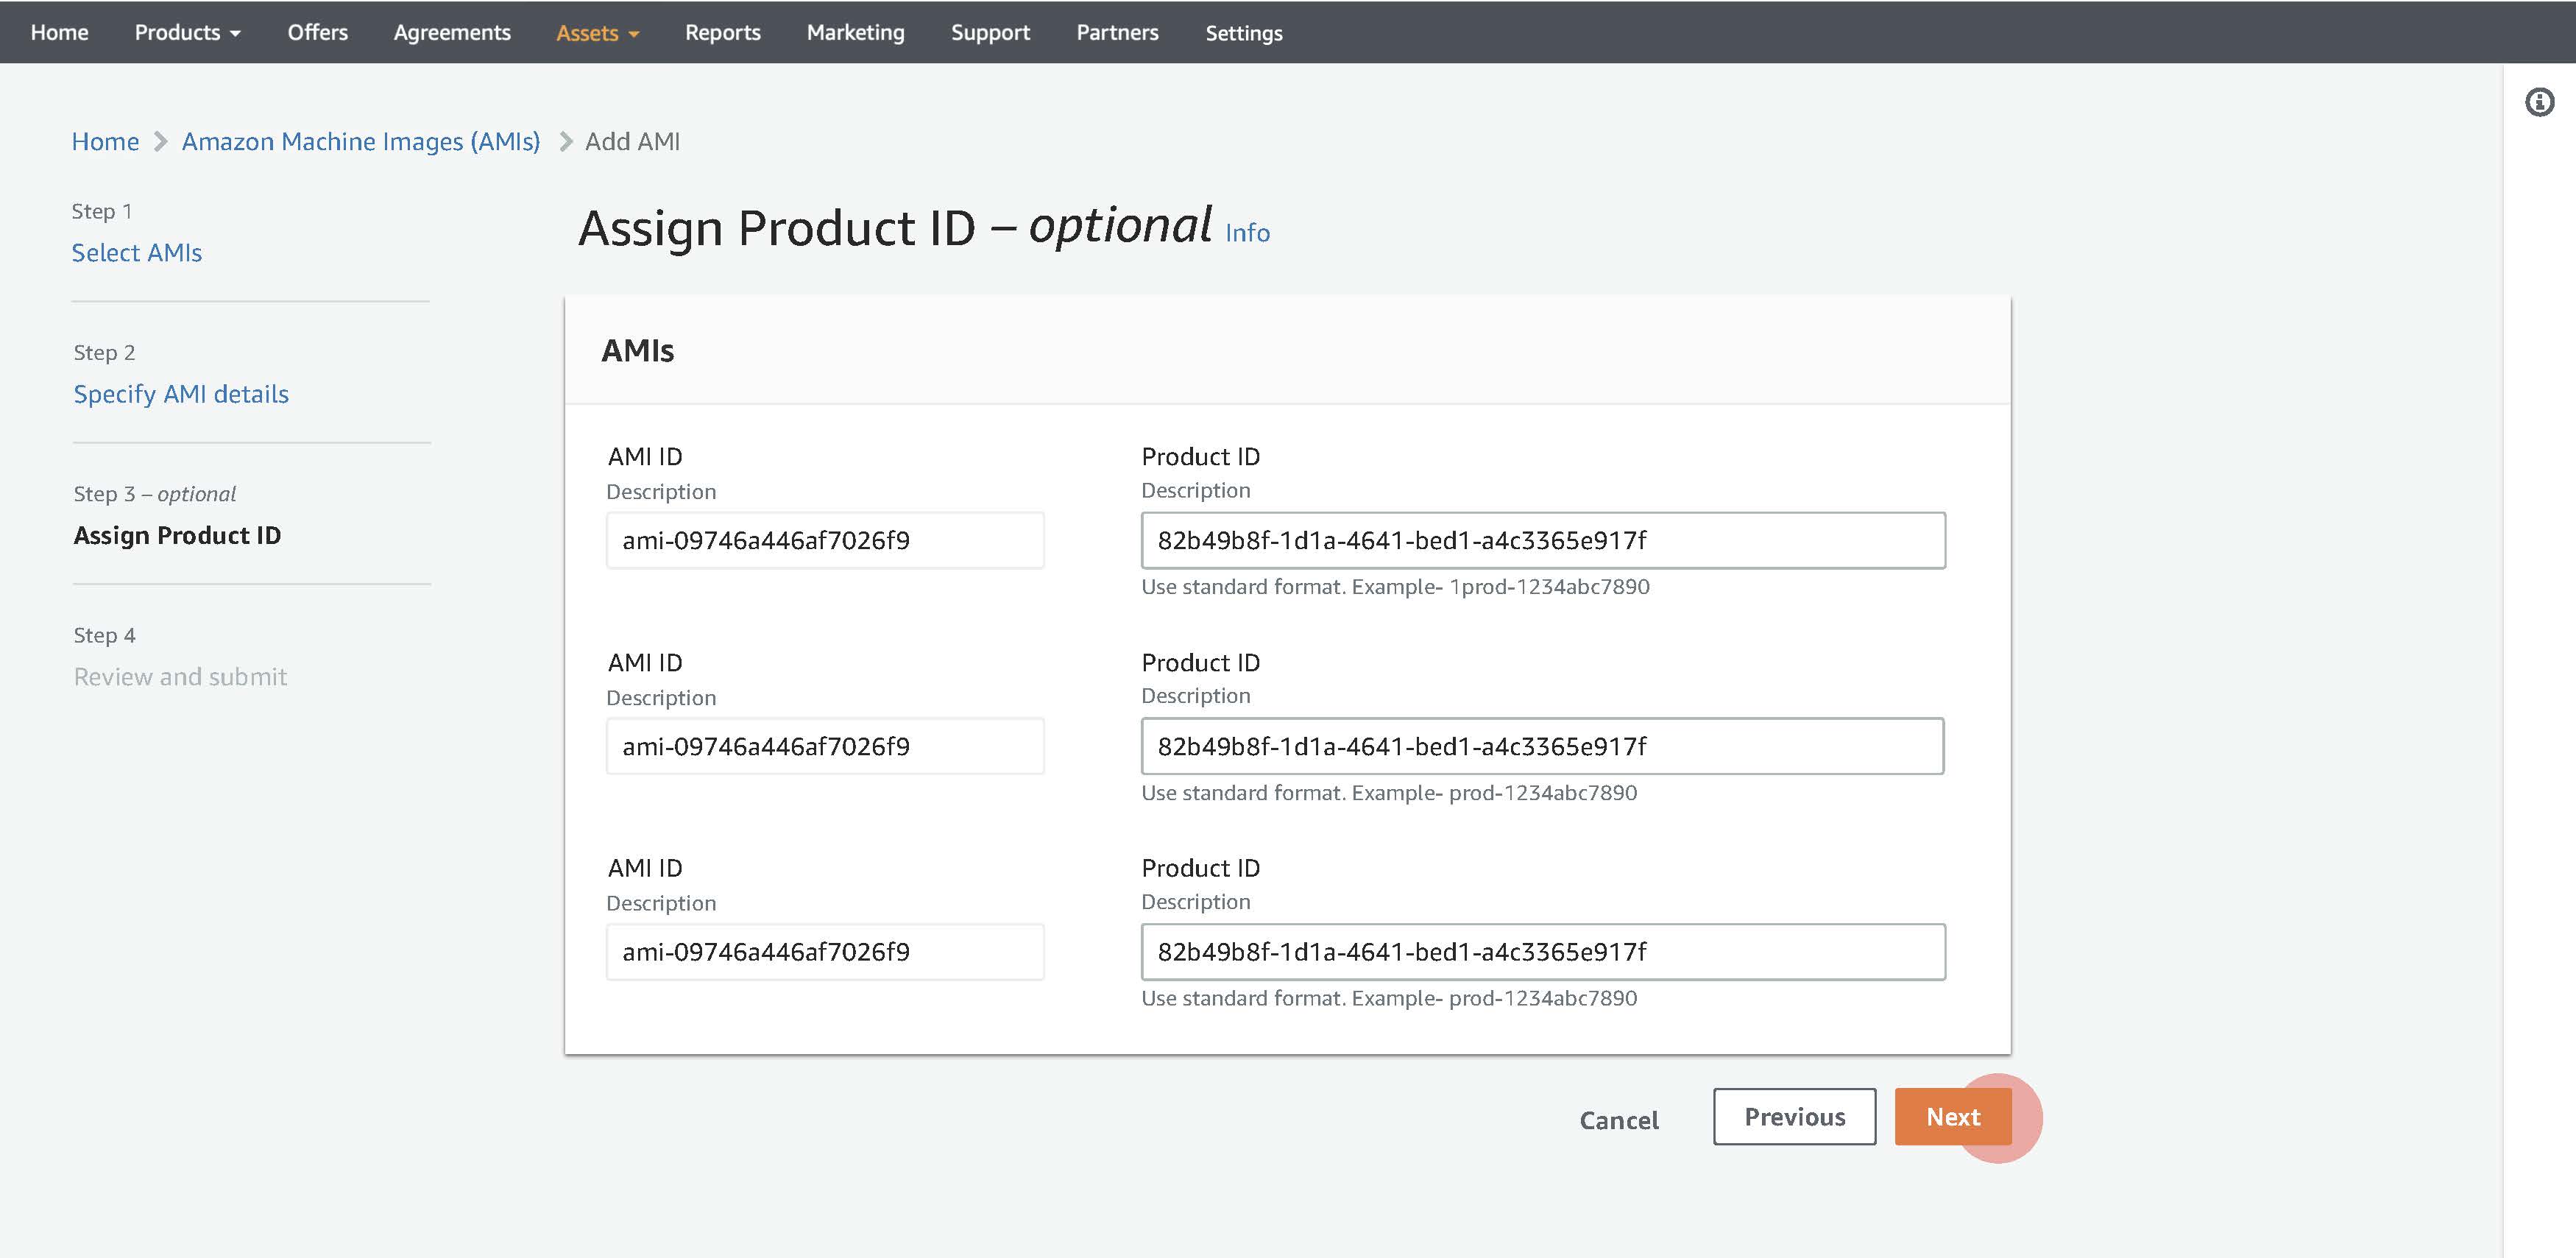
Task: Open the info panel circle icon
Action: coord(2539,102)
